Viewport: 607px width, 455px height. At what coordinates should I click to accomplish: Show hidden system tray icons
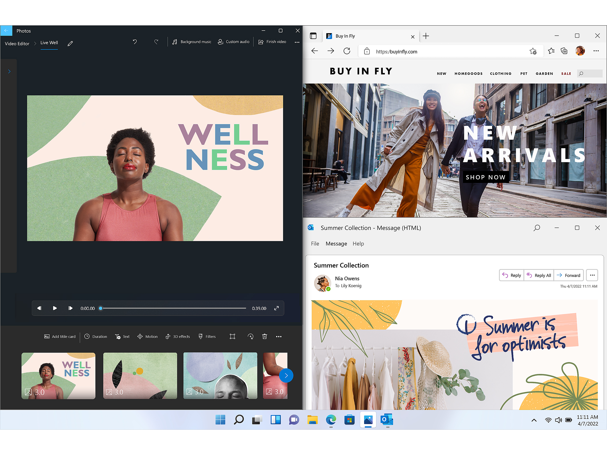pyautogui.click(x=534, y=420)
